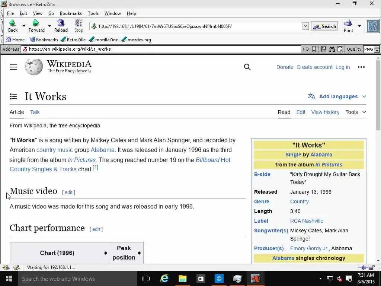The height and width of the screenshot is (286, 381).
Task: Open Wikipedia main menu hamburger icon
Action: pos(13,67)
